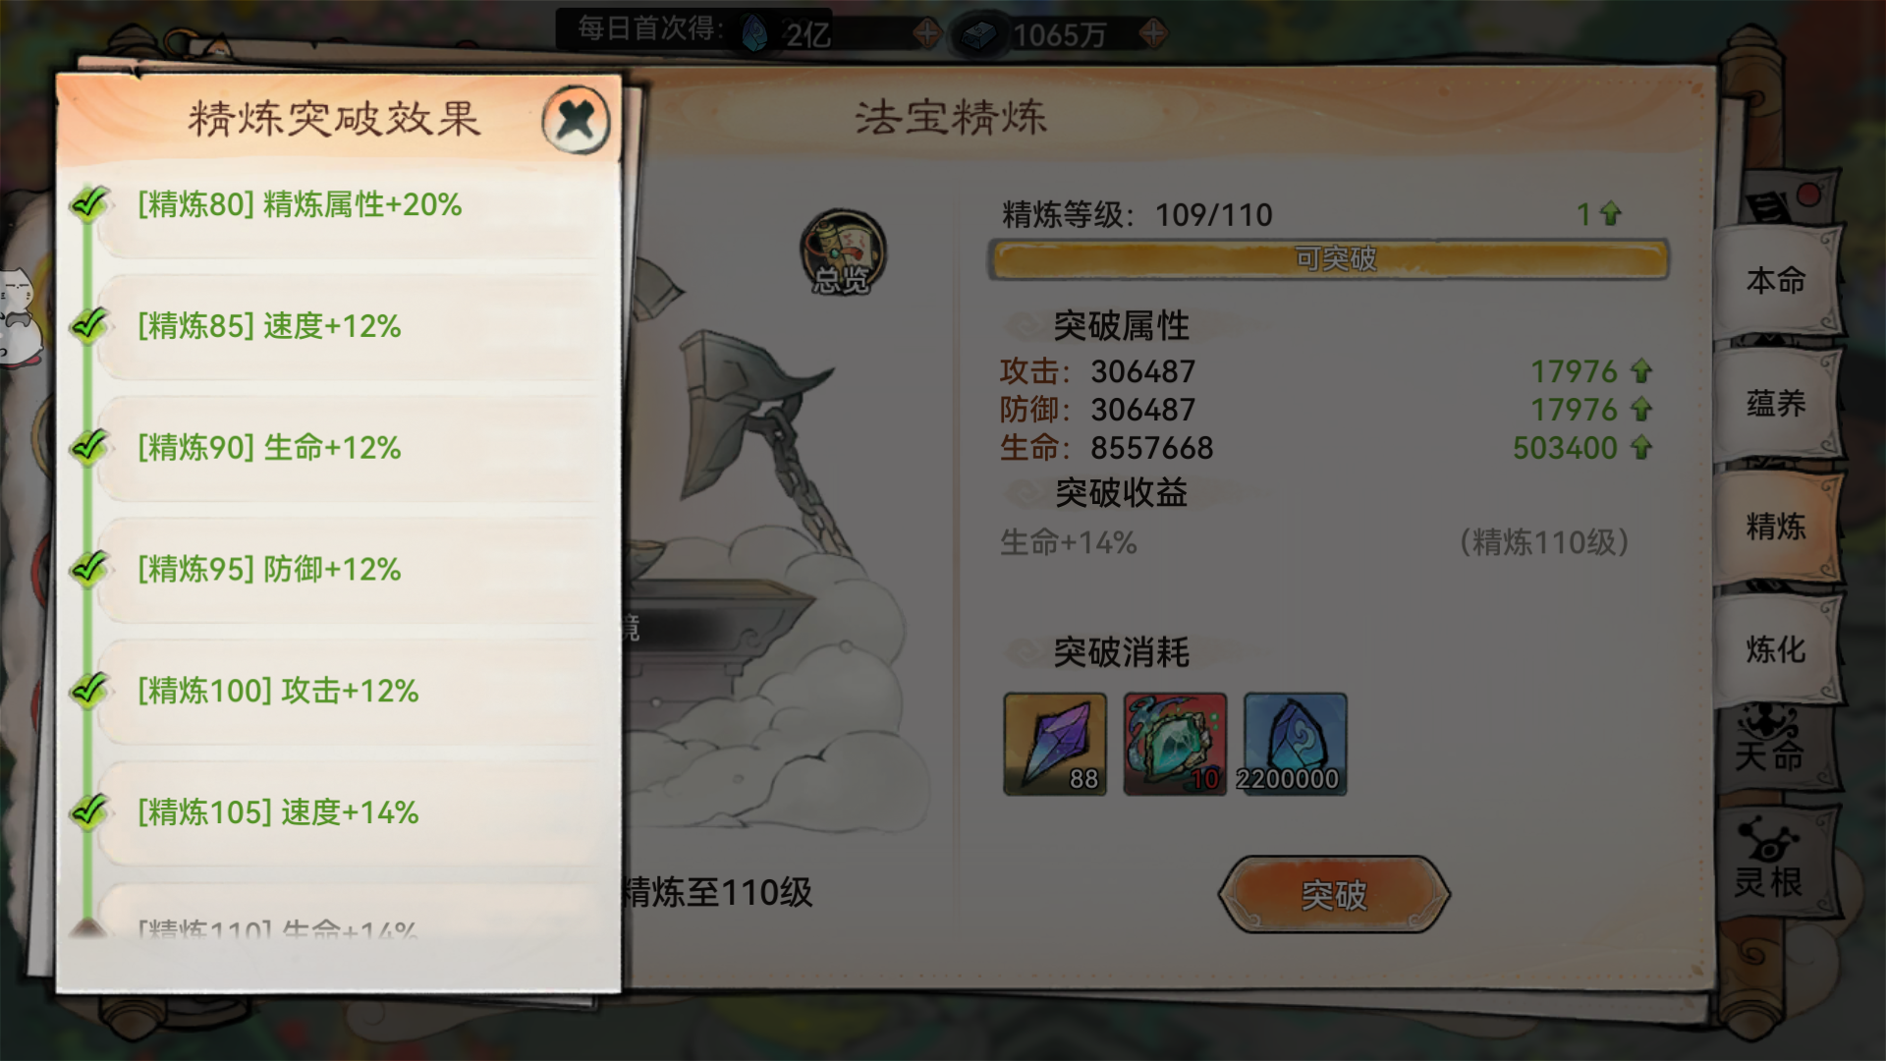The height and width of the screenshot is (1061, 1886).
Task: Click the 突破 breakthrough button
Action: coord(1334,894)
